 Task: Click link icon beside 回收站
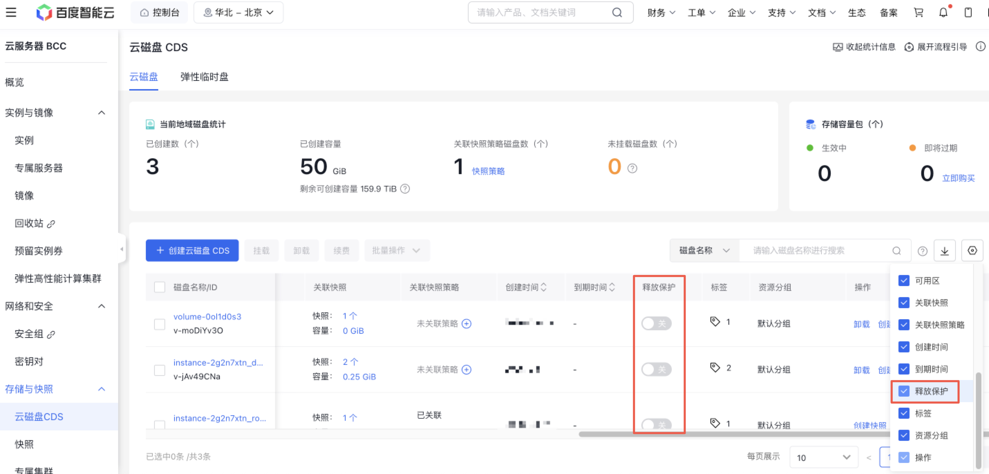[51, 224]
